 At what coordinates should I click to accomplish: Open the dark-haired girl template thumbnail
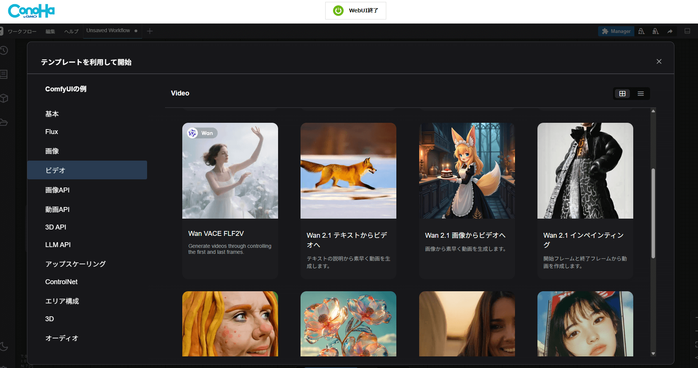585,324
